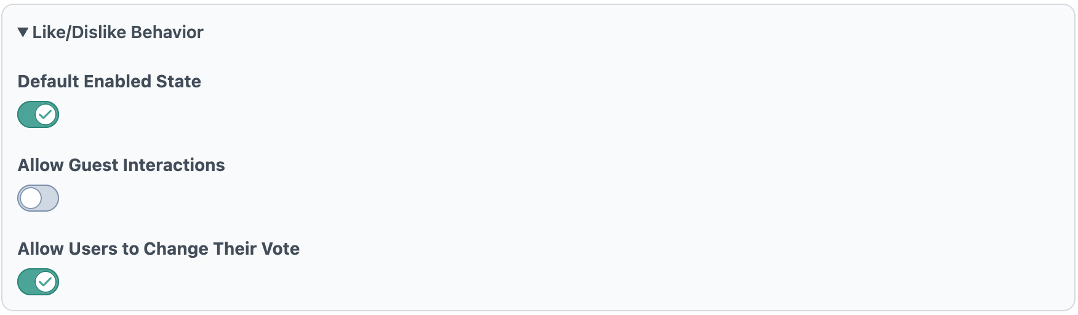Click the green track of Default Enabled State

(26, 114)
